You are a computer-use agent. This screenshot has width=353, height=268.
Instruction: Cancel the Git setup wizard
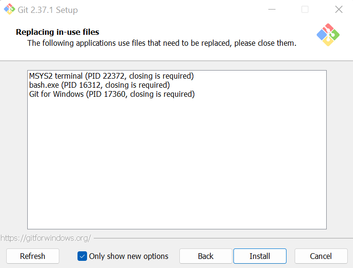click(321, 256)
